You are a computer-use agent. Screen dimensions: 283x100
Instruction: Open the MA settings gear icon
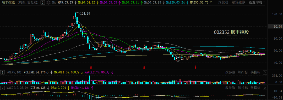pyautogui.click(x=48, y=3)
